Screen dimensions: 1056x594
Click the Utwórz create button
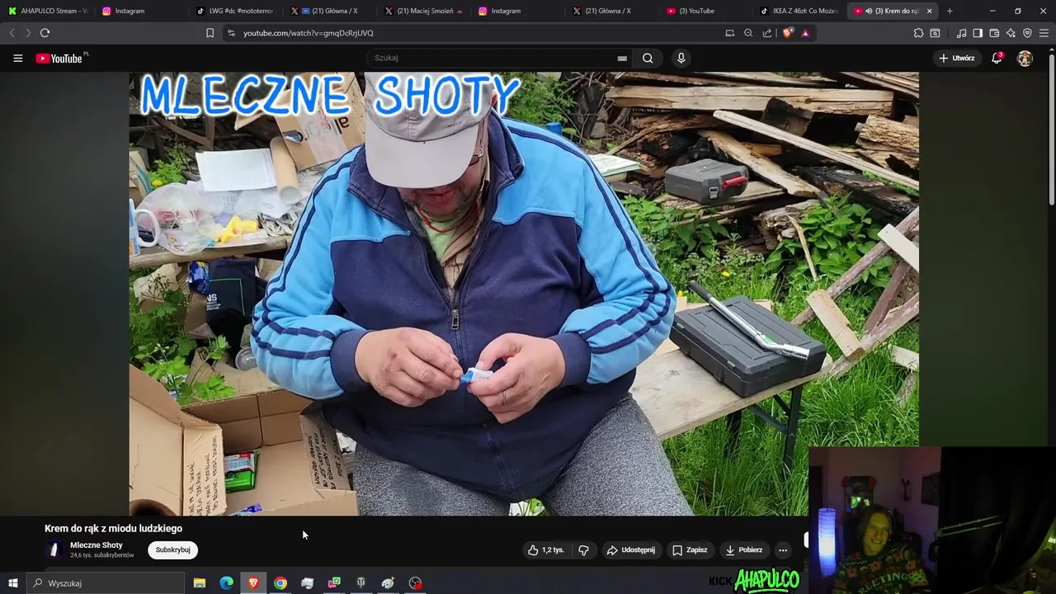[x=957, y=58]
